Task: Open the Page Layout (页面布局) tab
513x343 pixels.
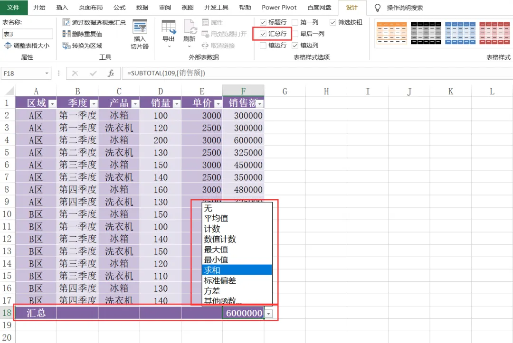Action: [x=91, y=8]
